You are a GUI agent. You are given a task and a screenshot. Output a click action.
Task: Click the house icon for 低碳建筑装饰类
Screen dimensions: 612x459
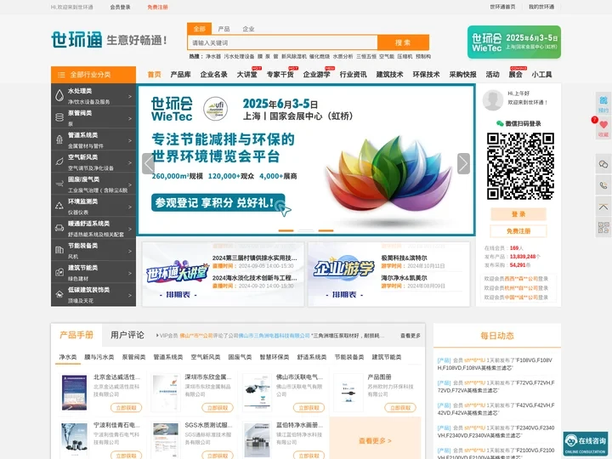coord(59,294)
